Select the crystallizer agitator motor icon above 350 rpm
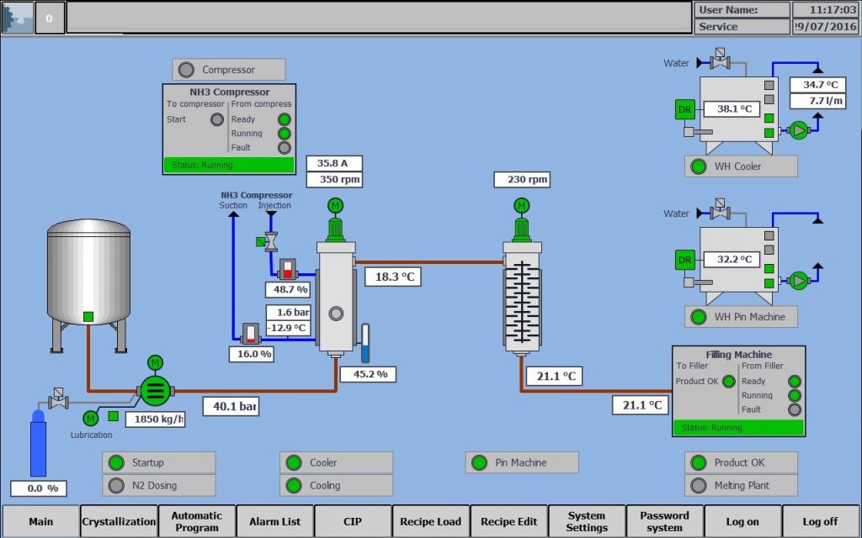This screenshot has width=862, height=538. click(x=334, y=203)
